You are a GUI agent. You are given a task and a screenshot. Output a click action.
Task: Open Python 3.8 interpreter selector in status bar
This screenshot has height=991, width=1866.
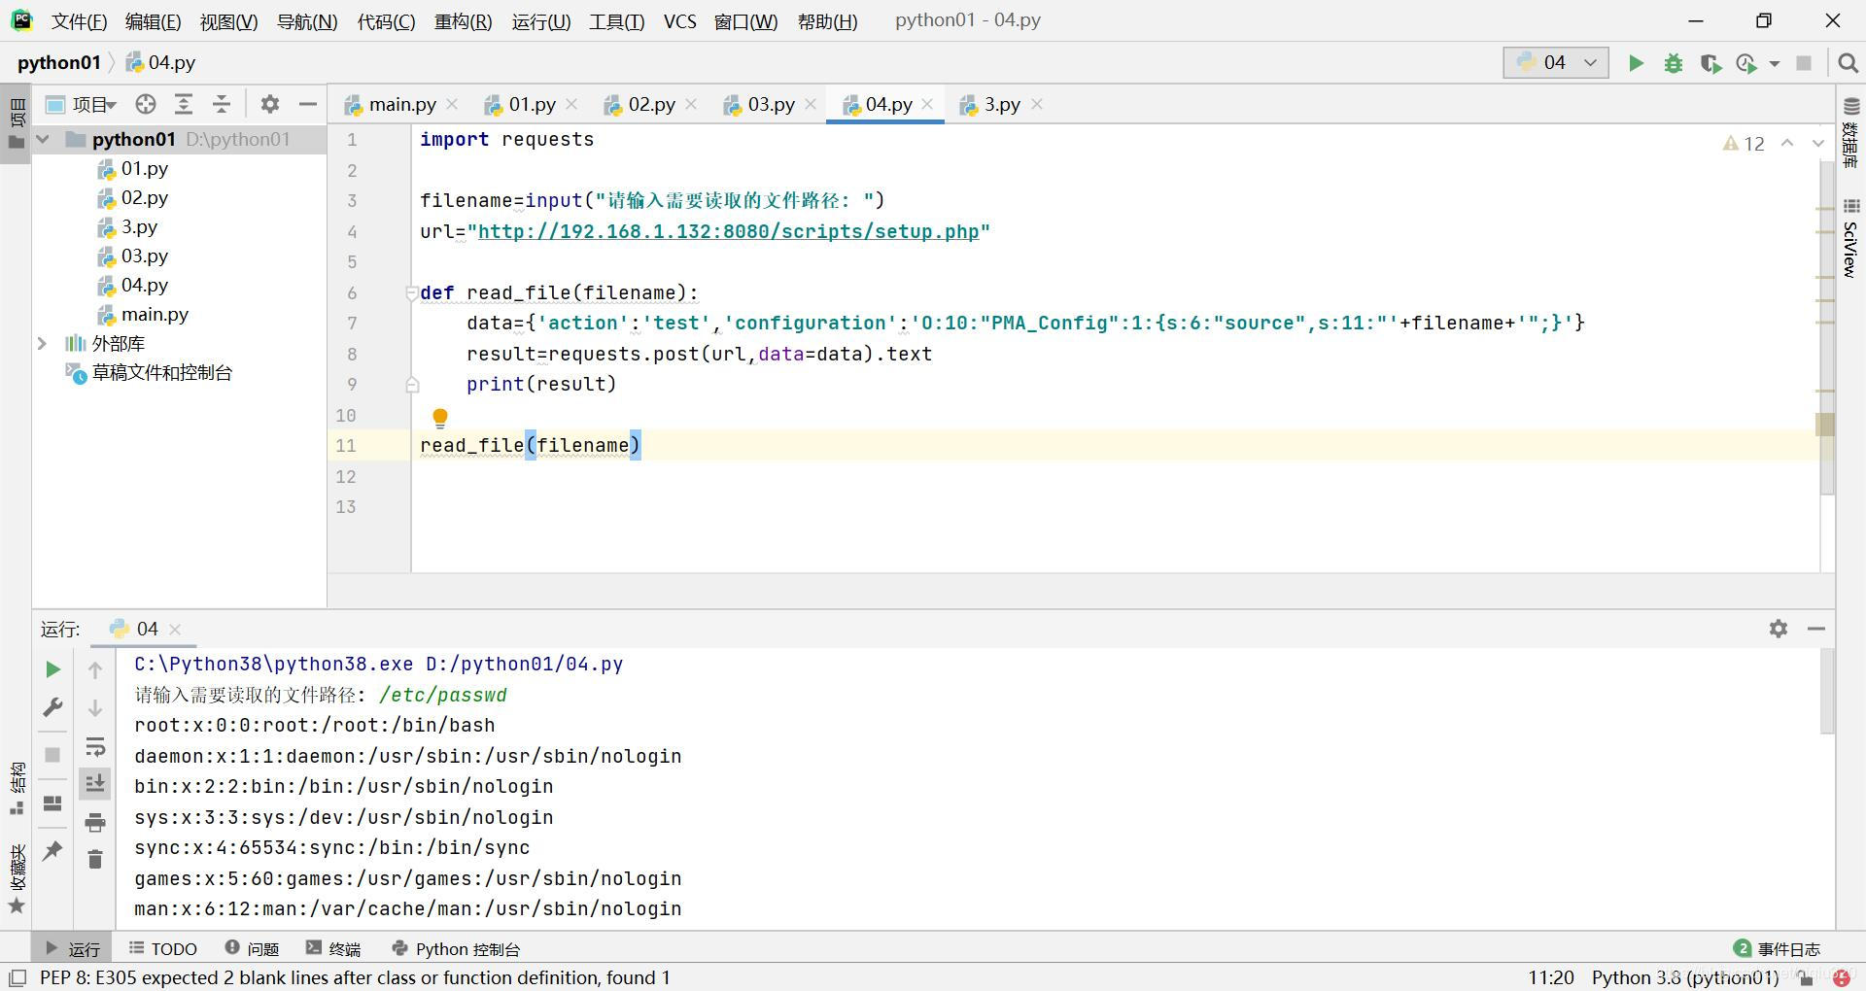[x=1685, y=977]
